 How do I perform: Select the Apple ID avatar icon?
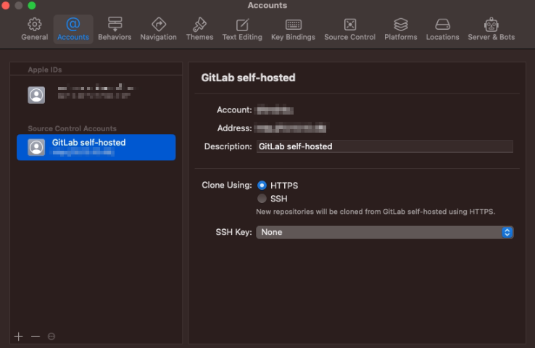pos(36,95)
